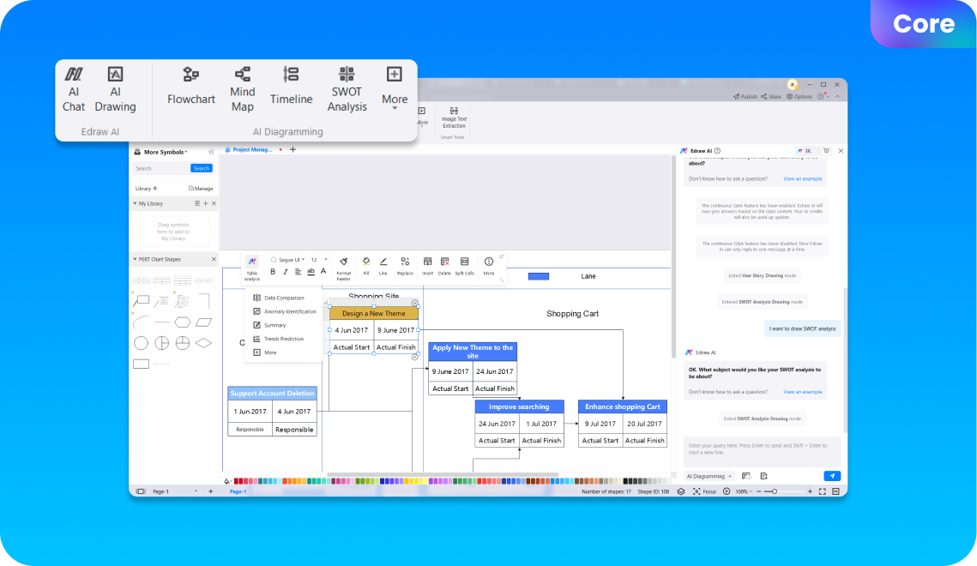977x566 pixels.
Task: Click the AI query input box
Action: tap(762, 451)
